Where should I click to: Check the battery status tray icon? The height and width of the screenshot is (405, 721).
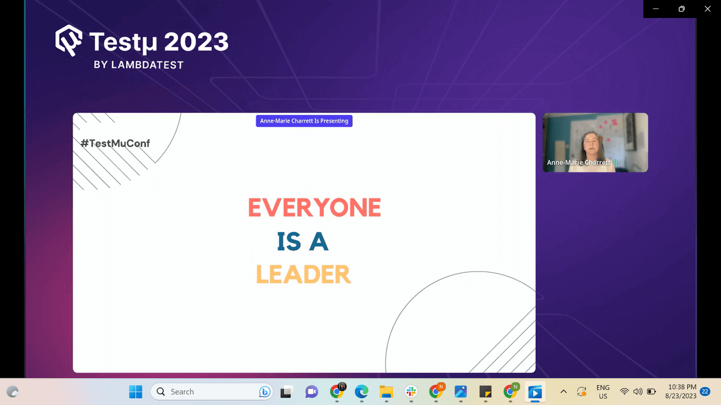click(x=652, y=391)
